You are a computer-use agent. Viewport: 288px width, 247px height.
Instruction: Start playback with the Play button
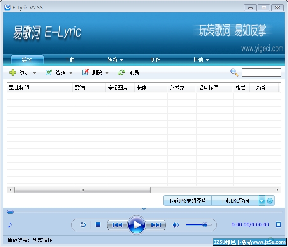(137, 225)
